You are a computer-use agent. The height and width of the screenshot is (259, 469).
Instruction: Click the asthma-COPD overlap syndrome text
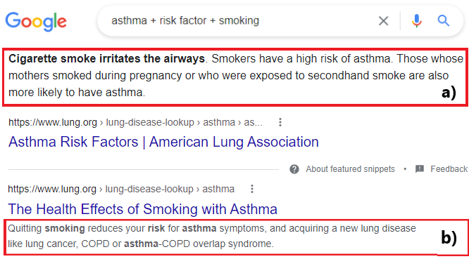pos(199,244)
